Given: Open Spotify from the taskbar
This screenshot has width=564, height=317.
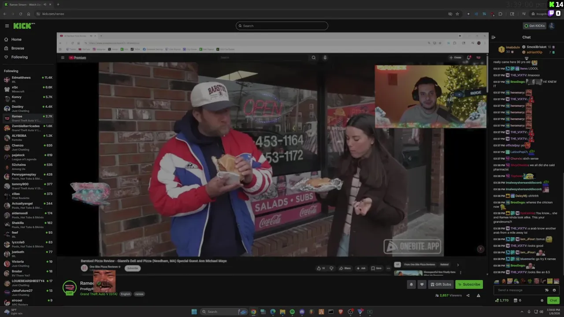Looking at the screenshot, I should pos(292,312).
